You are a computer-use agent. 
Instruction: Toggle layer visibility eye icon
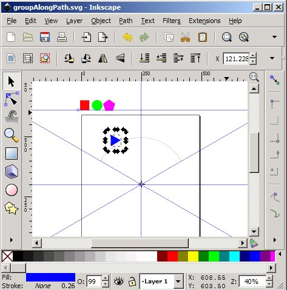(x=119, y=282)
